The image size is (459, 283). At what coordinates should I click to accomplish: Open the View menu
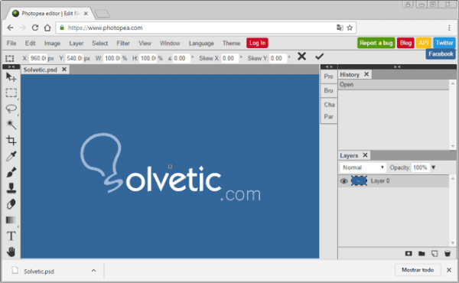pyautogui.click(x=145, y=44)
